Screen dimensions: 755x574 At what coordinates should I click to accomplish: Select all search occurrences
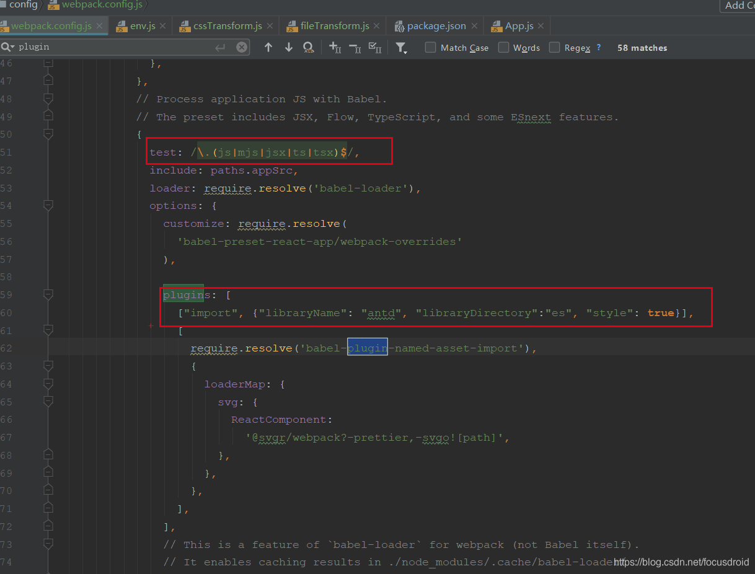coord(375,47)
